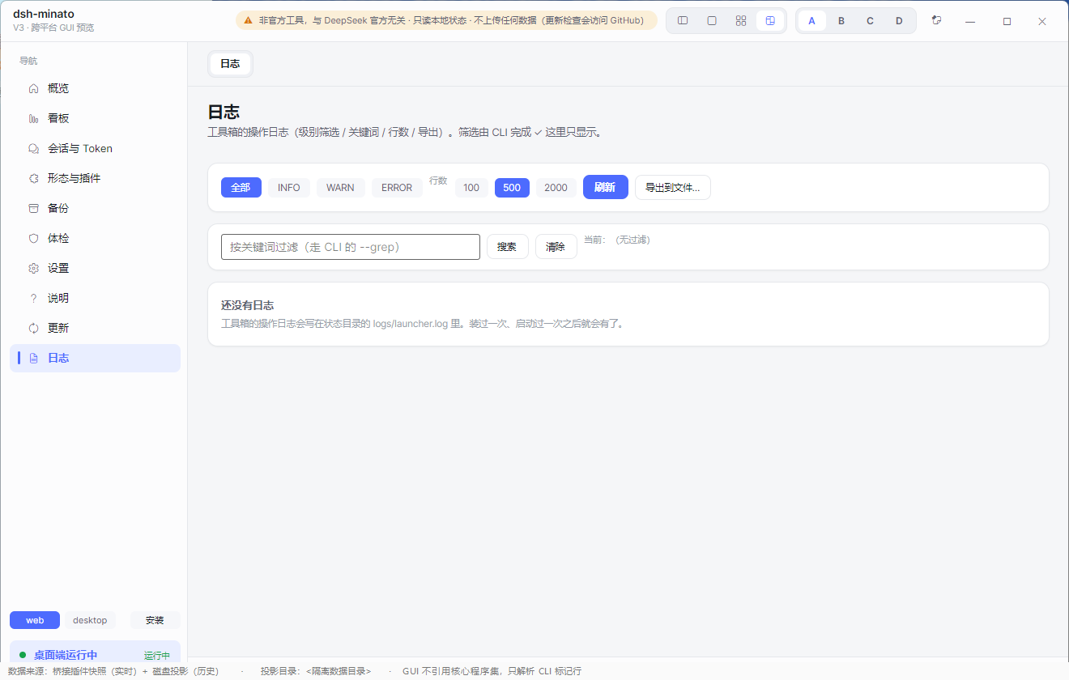Select the single-pane layout icon
The height and width of the screenshot is (680, 1069).
click(x=712, y=21)
